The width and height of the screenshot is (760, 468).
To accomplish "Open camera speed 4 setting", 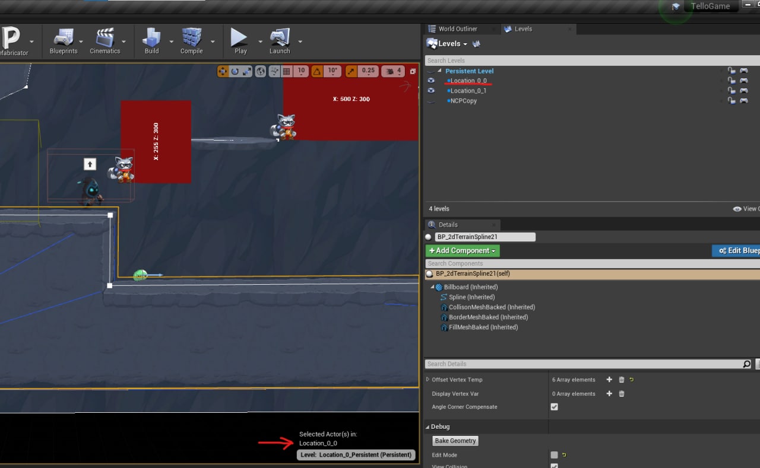I will [392, 71].
